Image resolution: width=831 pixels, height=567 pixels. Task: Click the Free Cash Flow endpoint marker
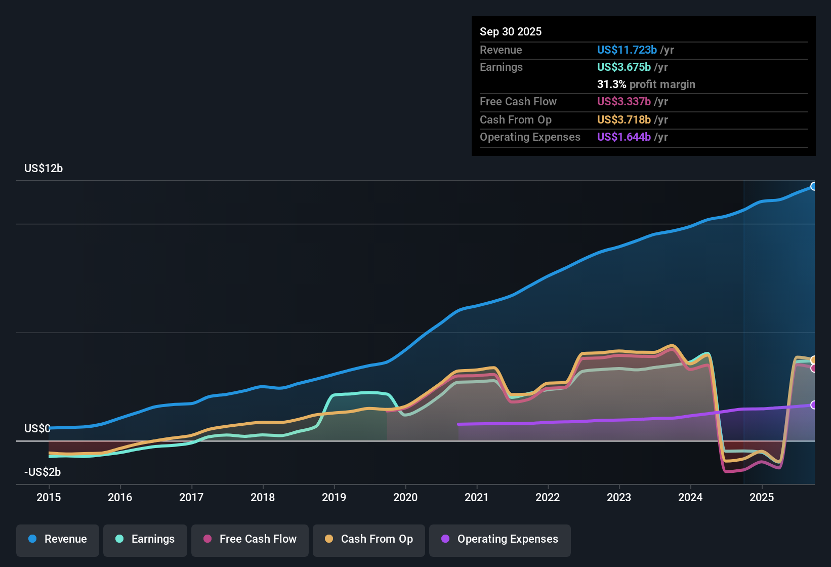click(x=814, y=369)
